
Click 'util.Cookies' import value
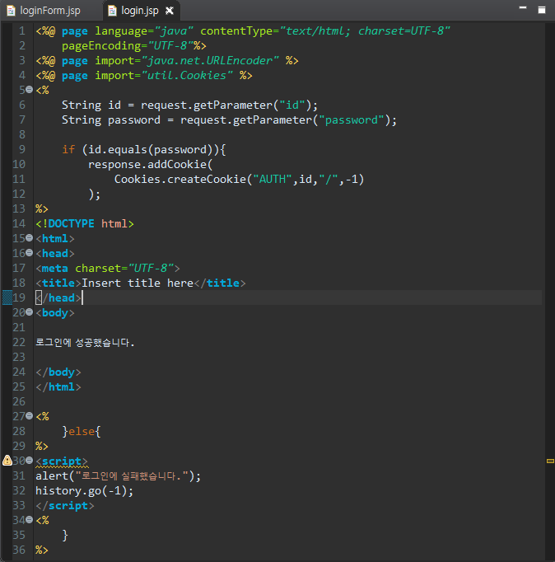pos(187,75)
